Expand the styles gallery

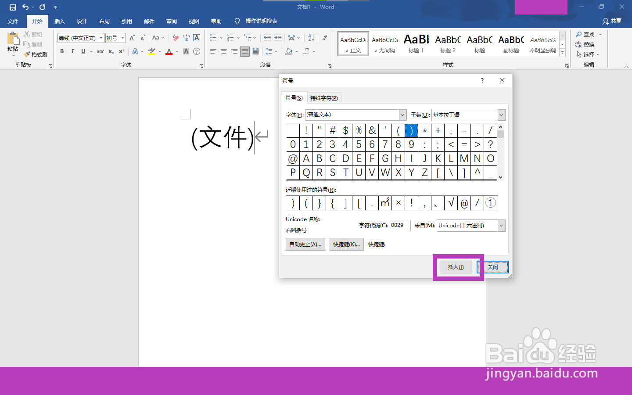pyautogui.click(x=562, y=53)
